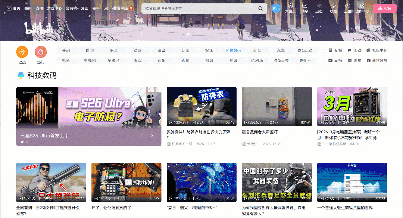Click the 大会员 icon in header
This screenshot has height=218, width=403.
290,6
